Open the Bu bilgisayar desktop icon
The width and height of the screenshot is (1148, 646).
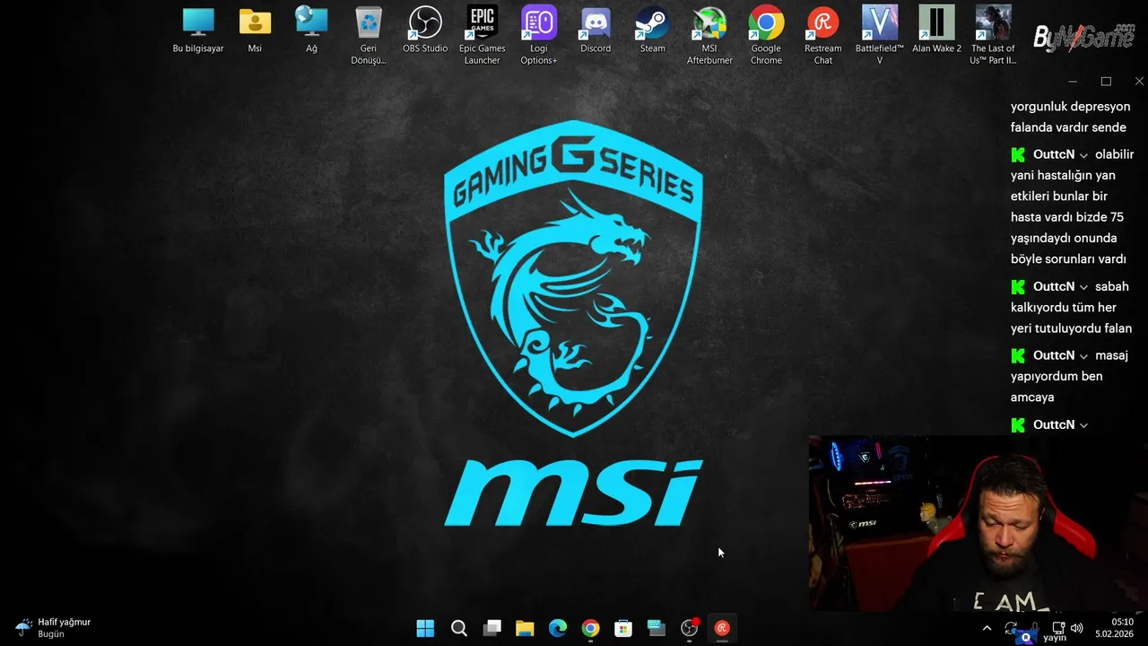198,30
